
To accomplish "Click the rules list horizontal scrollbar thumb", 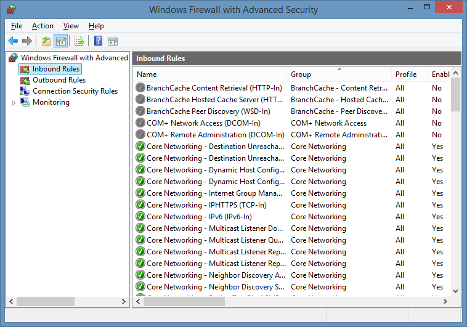I will tap(184, 301).
